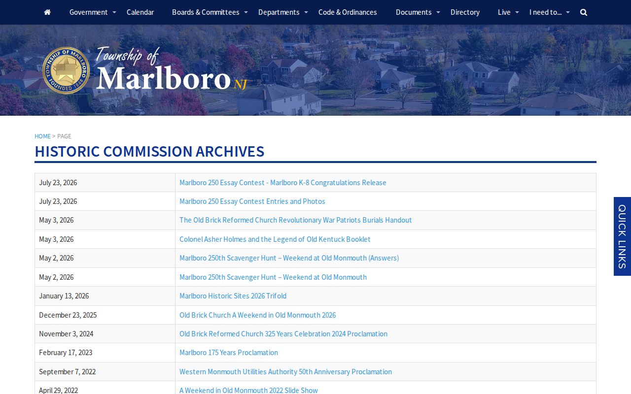Open the Code & Ordinances menu item
This screenshot has width=631, height=394.
348,12
